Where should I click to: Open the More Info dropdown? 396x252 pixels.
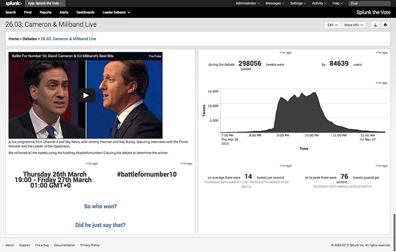click(x=354, y=25)
